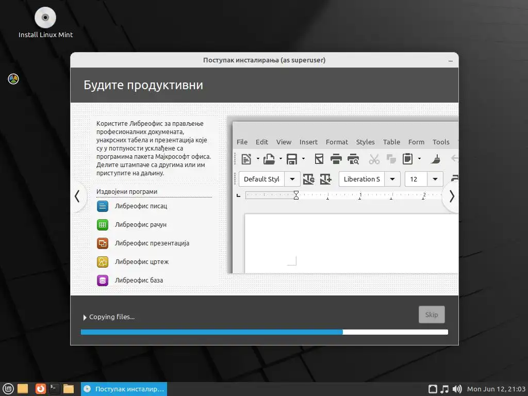528x396 pixels.
Task: Expand the Save dropdown arrow
Action: (303, 159)
